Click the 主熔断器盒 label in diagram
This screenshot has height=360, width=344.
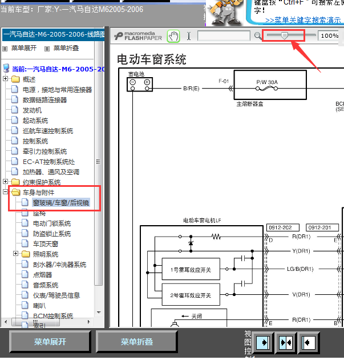coord(250,104)
